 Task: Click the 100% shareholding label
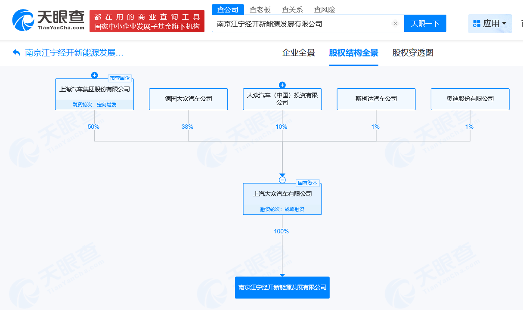pyautogui.click(x=282, y=231)
